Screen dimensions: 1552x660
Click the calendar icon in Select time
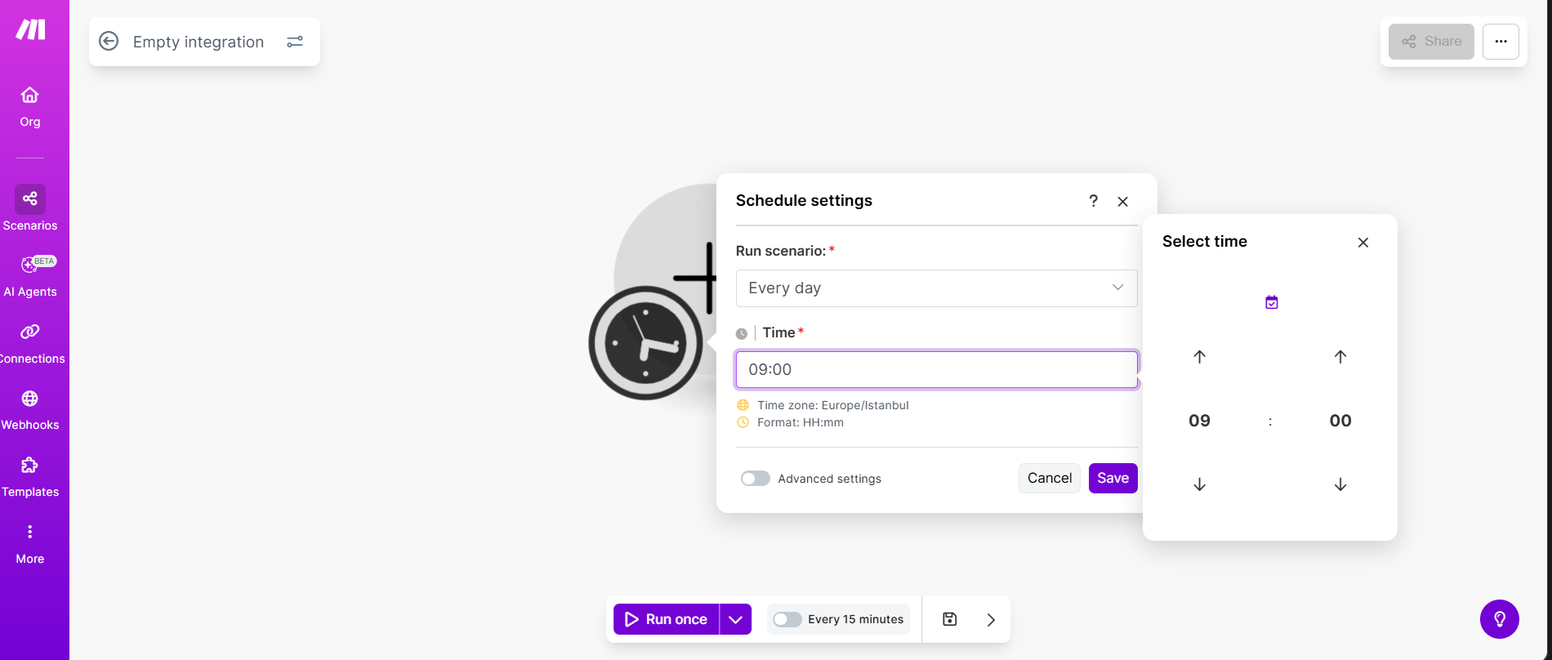[x=1272, y=302]
